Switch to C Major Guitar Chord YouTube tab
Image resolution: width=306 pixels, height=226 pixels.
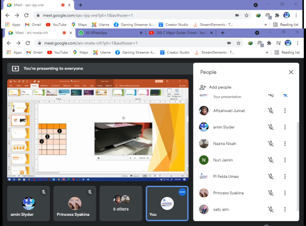click(x=179, y=33)
